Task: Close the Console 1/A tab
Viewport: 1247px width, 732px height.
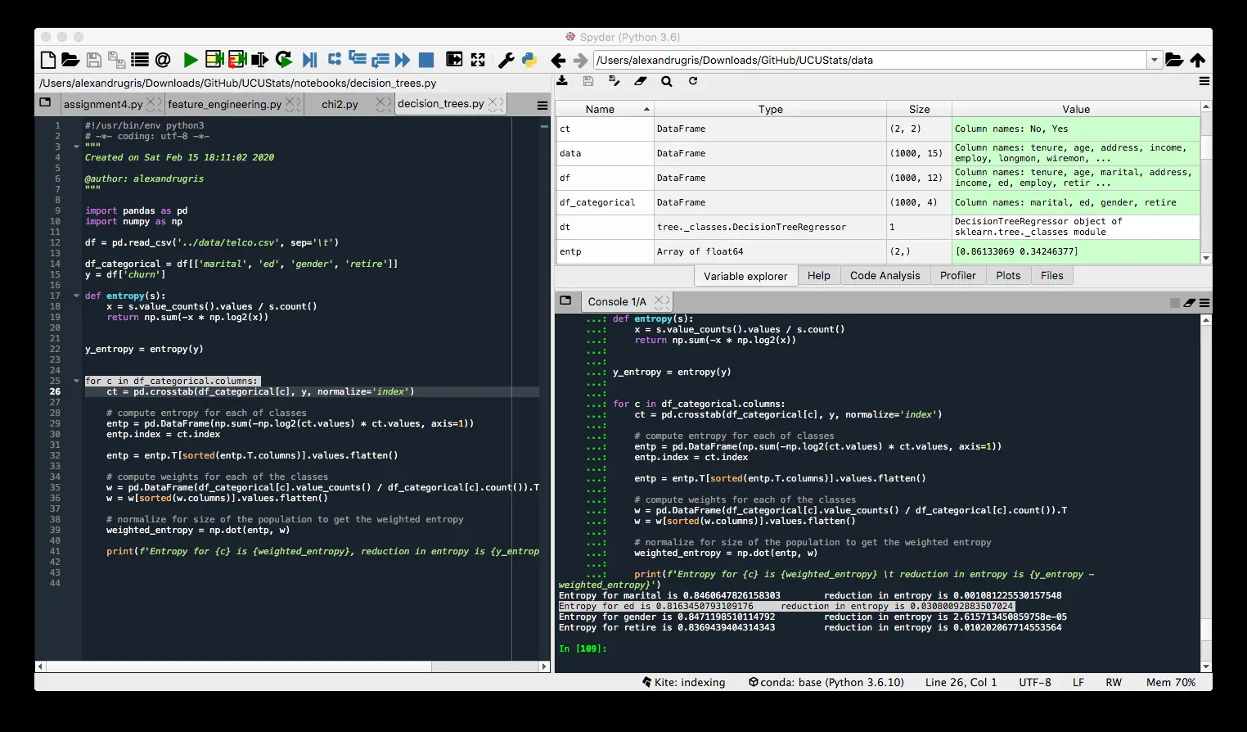Action: (662, 301)
